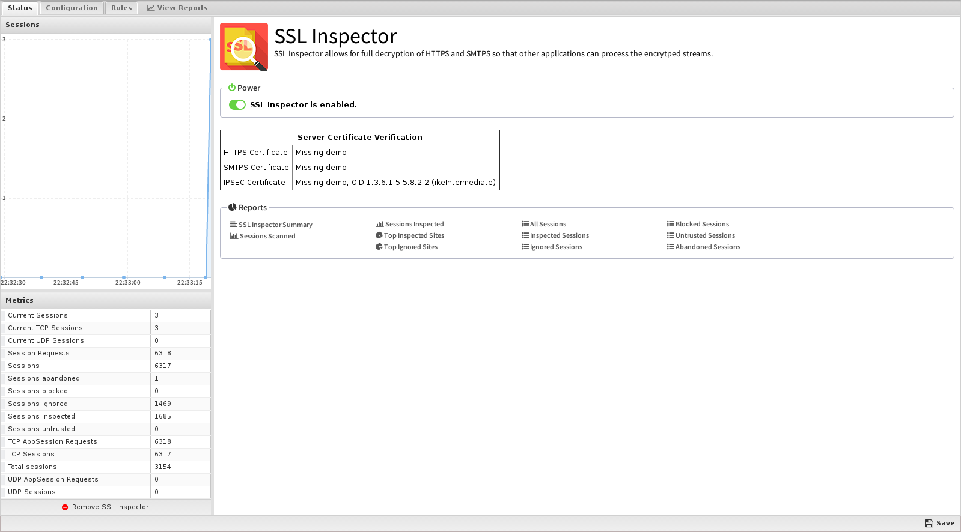This screenshot has height=532, width=961.
Task: Click the View Reports chart icon
Action: point(151,8)
